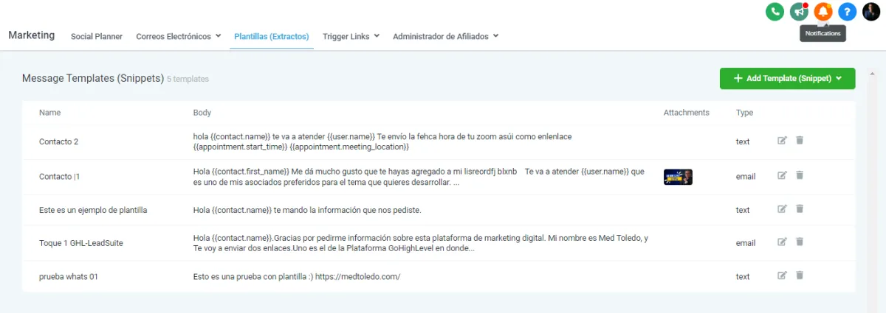Delete the prueba whats 01 template
The height and width of the screenshot is (313, 886).
coord(800,275)
